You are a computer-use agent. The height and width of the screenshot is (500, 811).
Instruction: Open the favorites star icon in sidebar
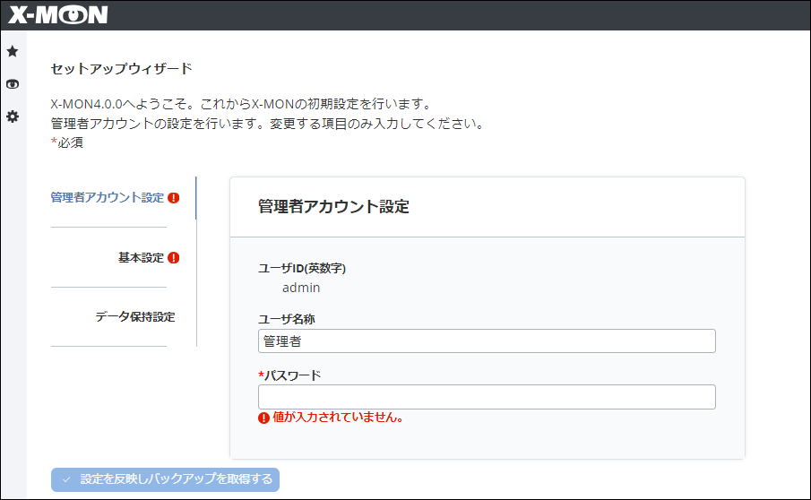[13, 52]
